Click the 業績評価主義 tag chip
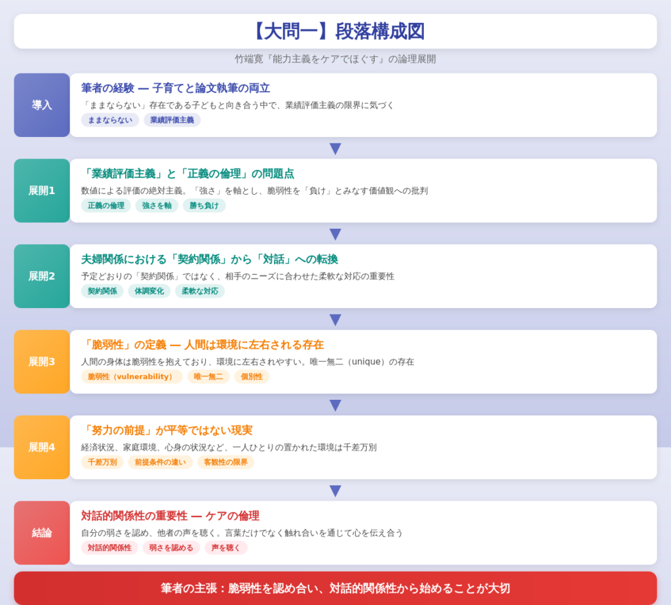The image size is (671, 605). pos(172,120)
